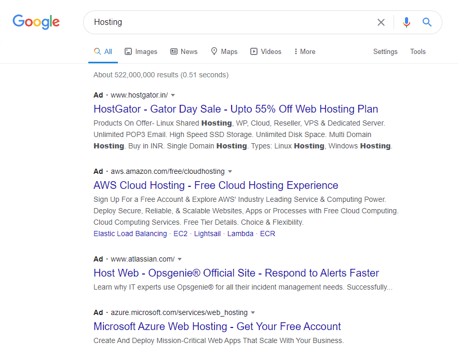
Task: Open the Lambda sitelink
Action: pyautogui.click(x=240, y=234)
